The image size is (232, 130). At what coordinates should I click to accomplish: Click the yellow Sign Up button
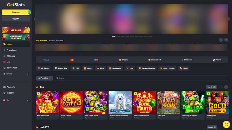[16, 12]
